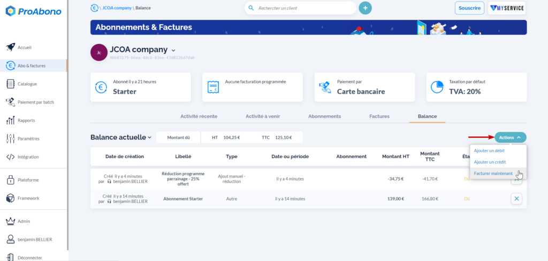Click the TTC 125,10 € total
Viewport: 548px width, 261px height.
tap(277, 138)
